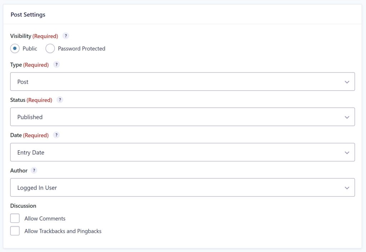Click the Status help icon

click(x=60, y=100)
